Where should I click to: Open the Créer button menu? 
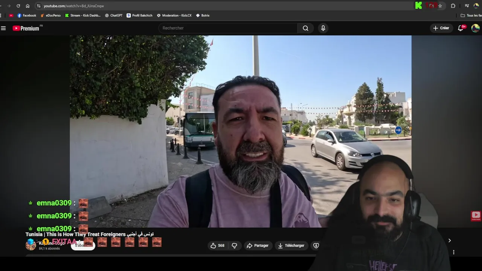[x=441, y=28]
